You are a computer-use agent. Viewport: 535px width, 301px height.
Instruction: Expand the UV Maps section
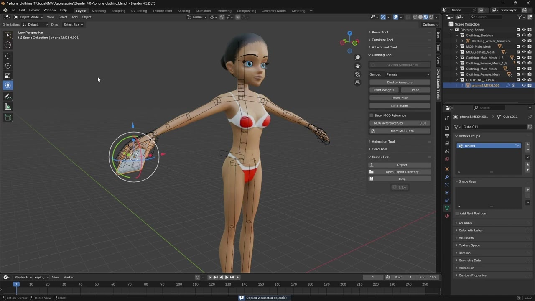point(465,223)
